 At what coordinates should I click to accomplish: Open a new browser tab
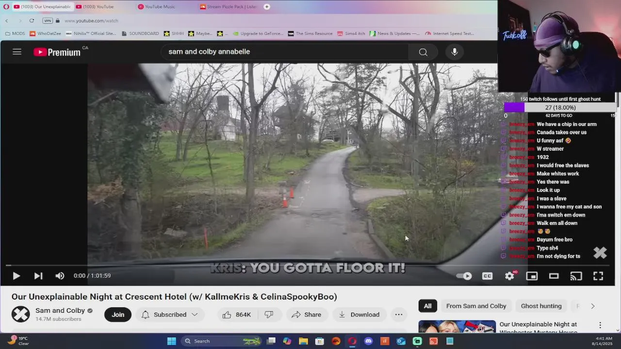point(267,7)
